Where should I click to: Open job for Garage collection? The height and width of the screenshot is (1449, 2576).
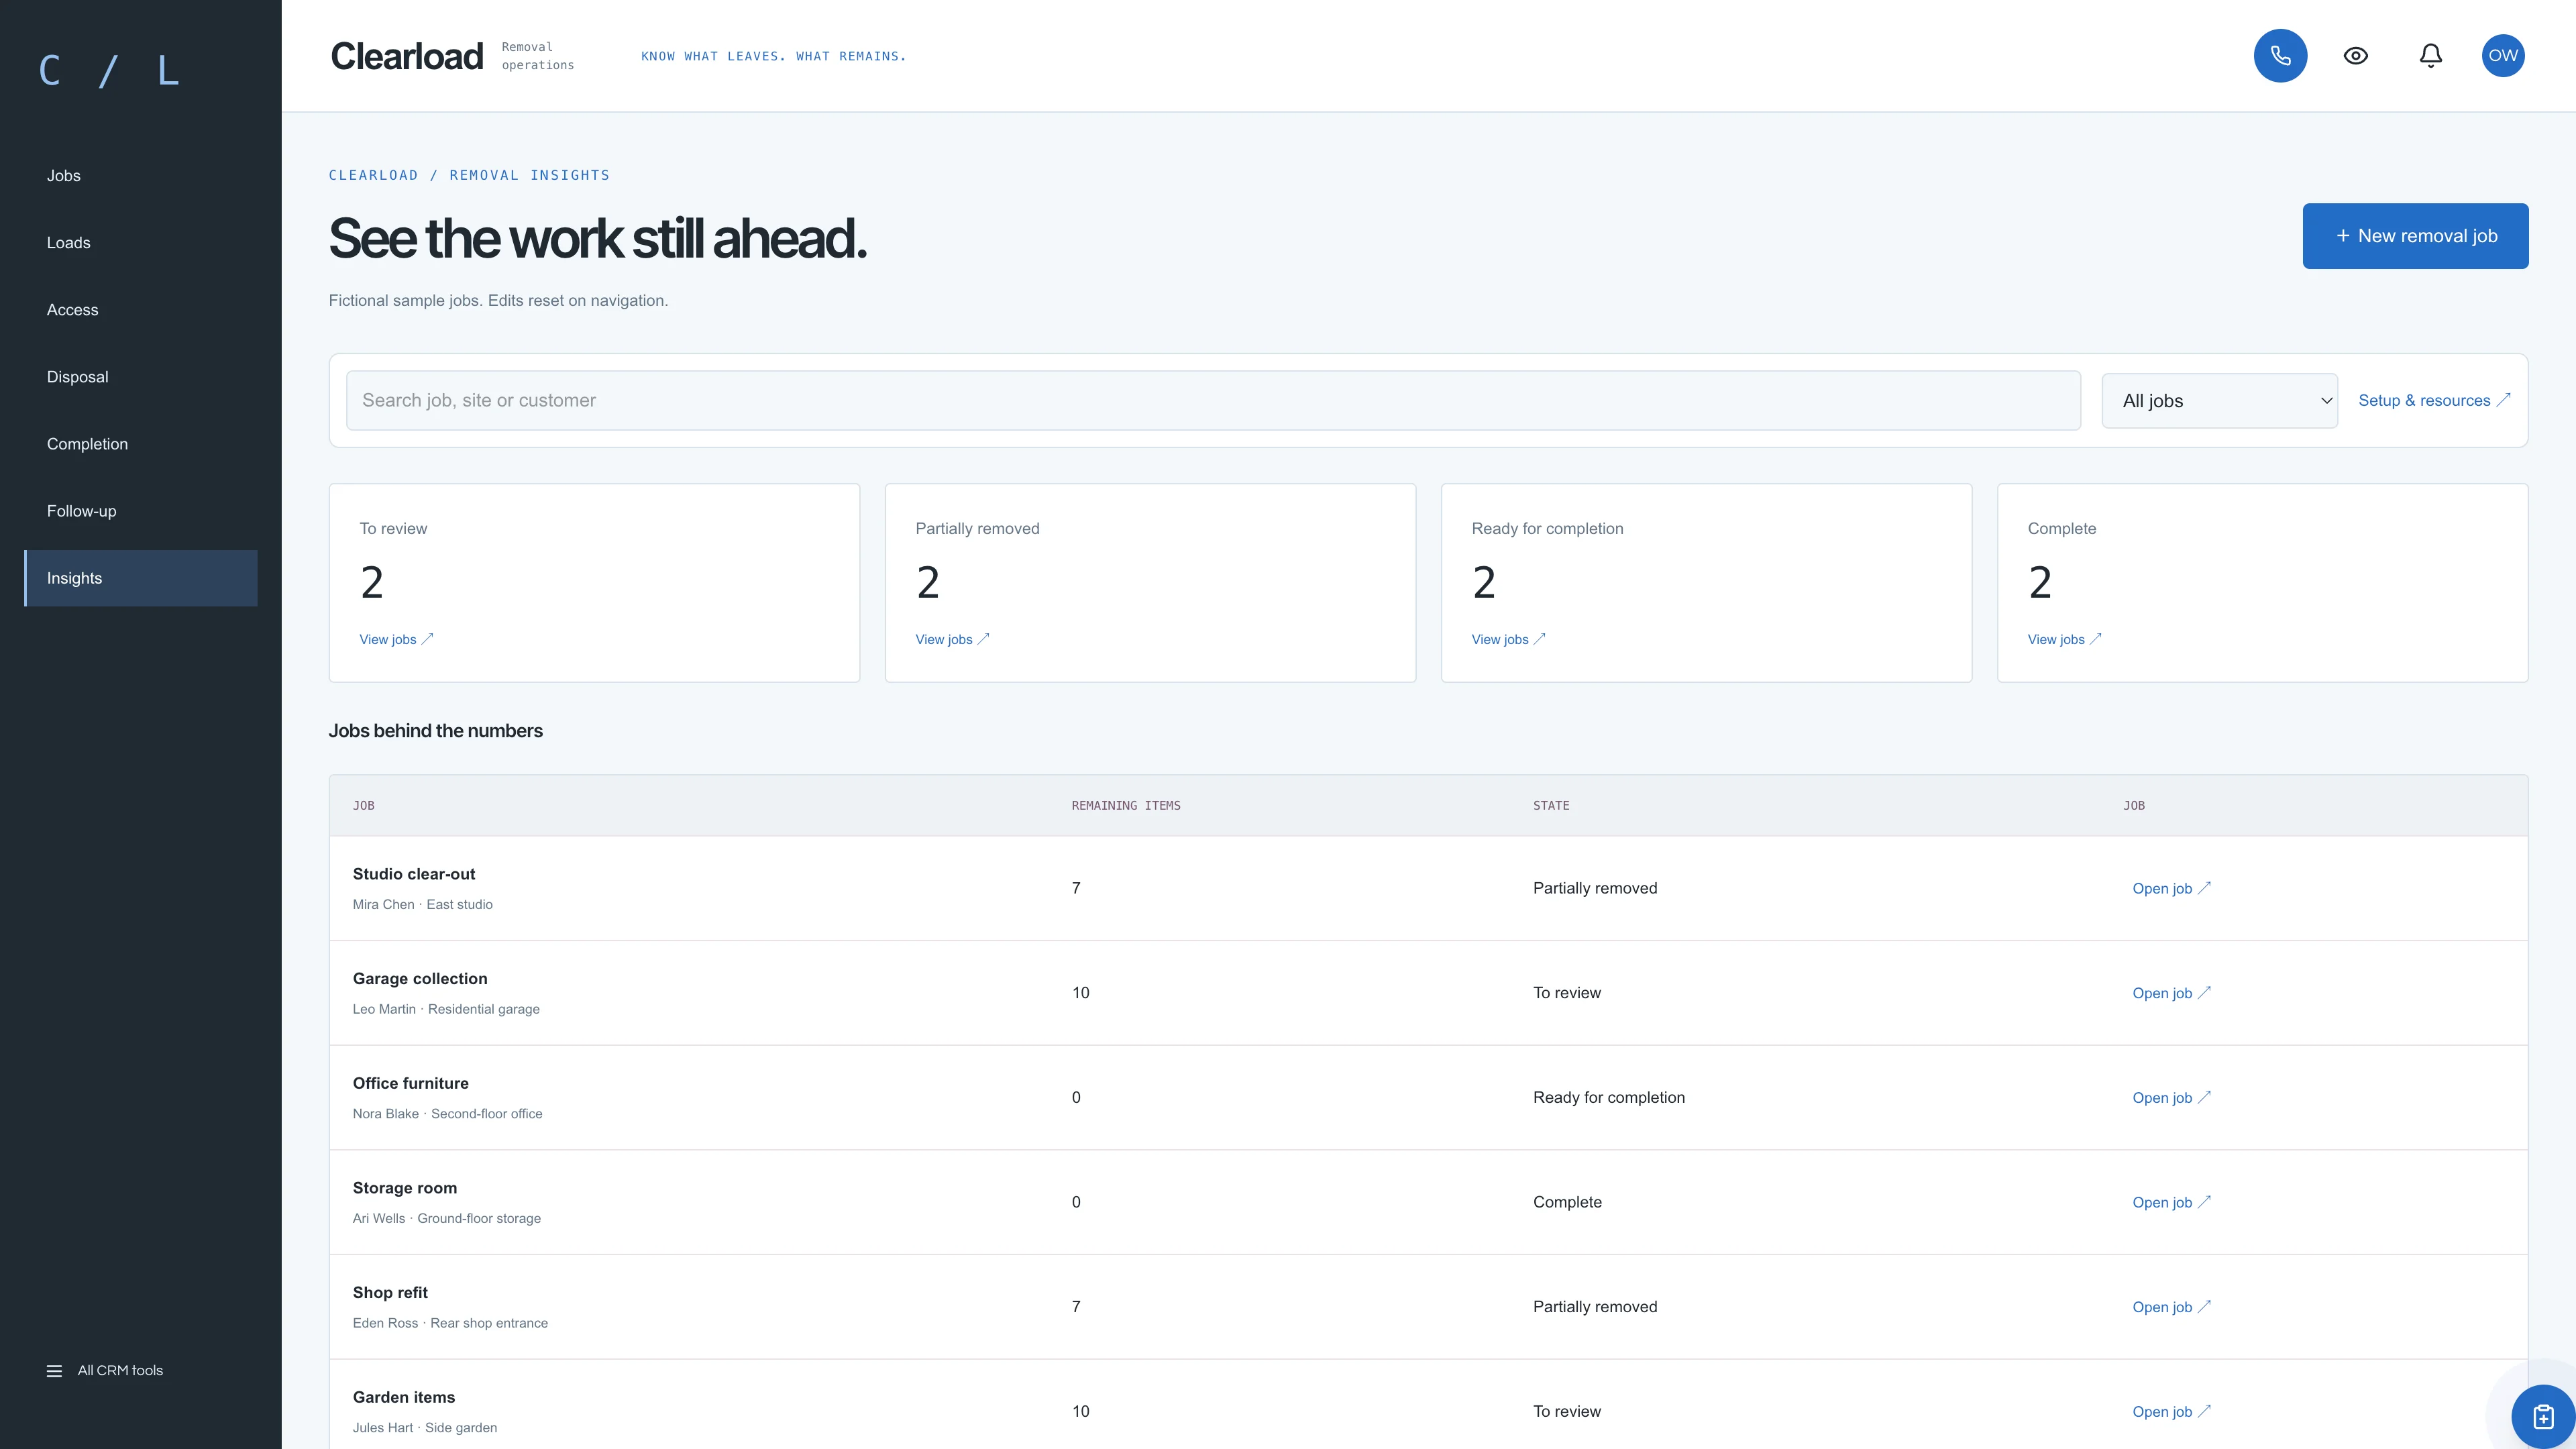point(2171,994)
